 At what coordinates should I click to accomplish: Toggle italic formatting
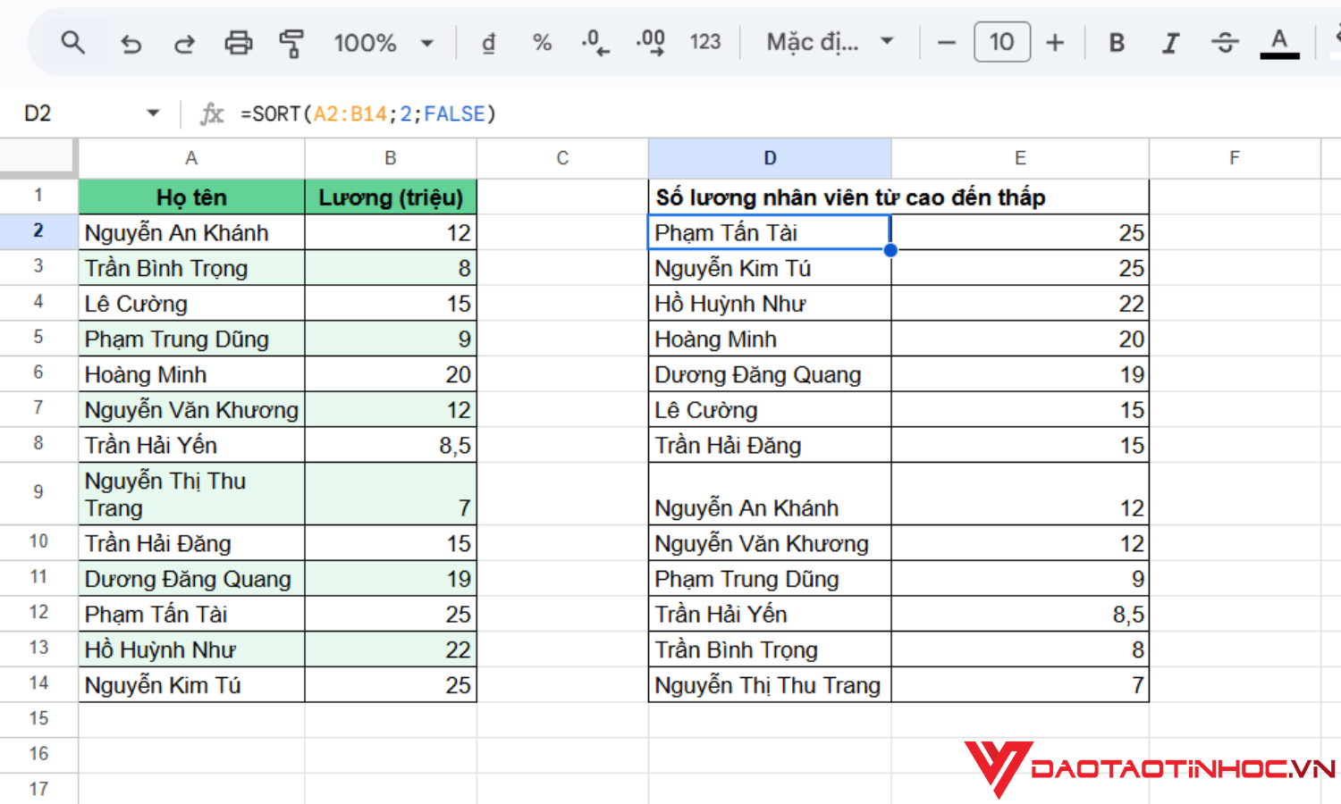tap(1170, 43)
